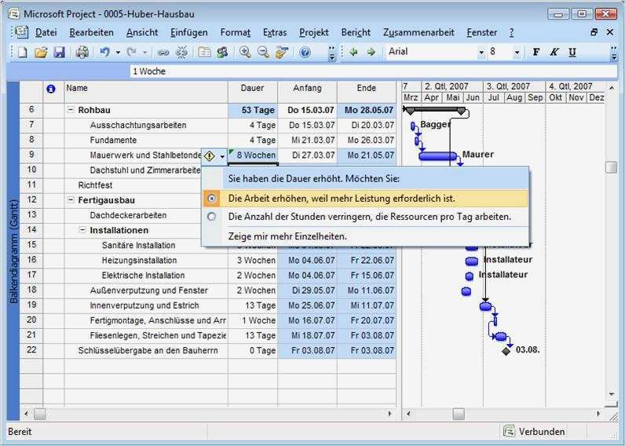Collapse the Rohbau summary task
625x446 pixels.
[x=70, y=110]
